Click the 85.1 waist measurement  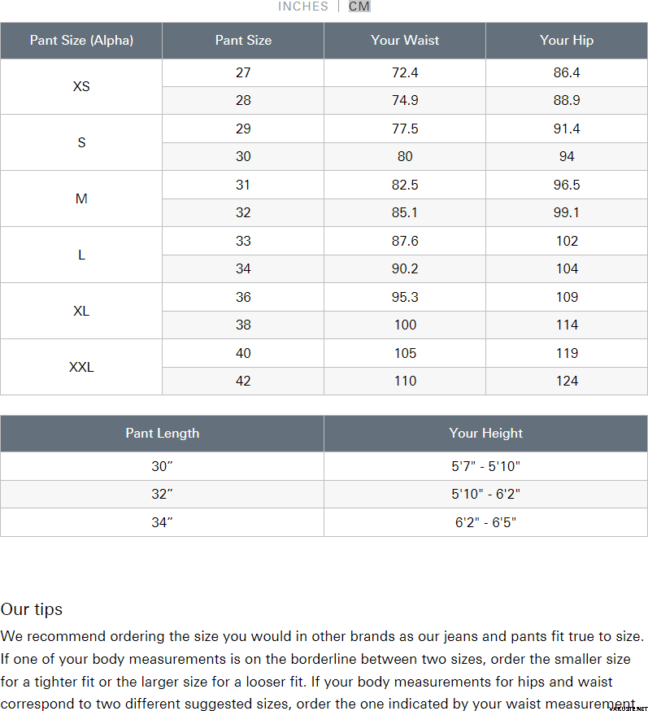coord(405,212)
